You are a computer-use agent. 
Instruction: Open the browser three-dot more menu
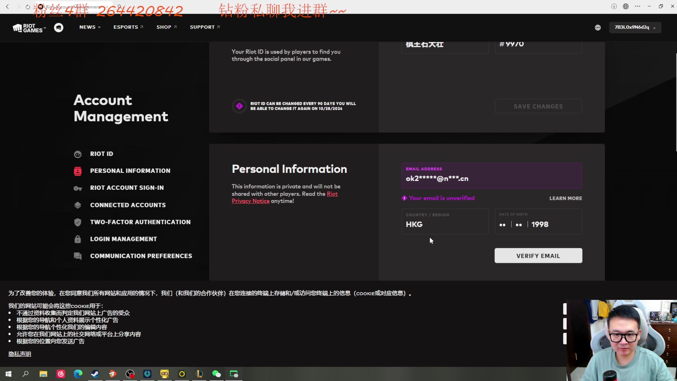pyautogui.click(x=638, y=6)
